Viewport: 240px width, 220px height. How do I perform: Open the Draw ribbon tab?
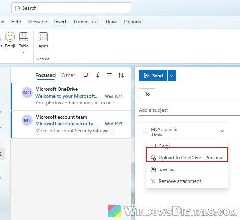coord(111,22)
